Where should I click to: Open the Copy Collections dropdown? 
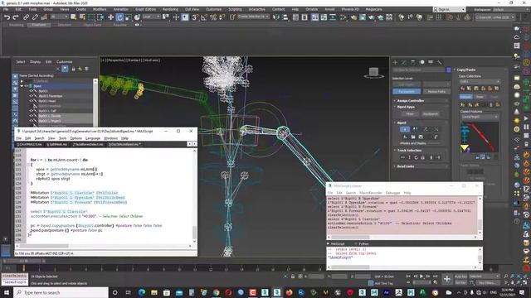tap(480, 81)
